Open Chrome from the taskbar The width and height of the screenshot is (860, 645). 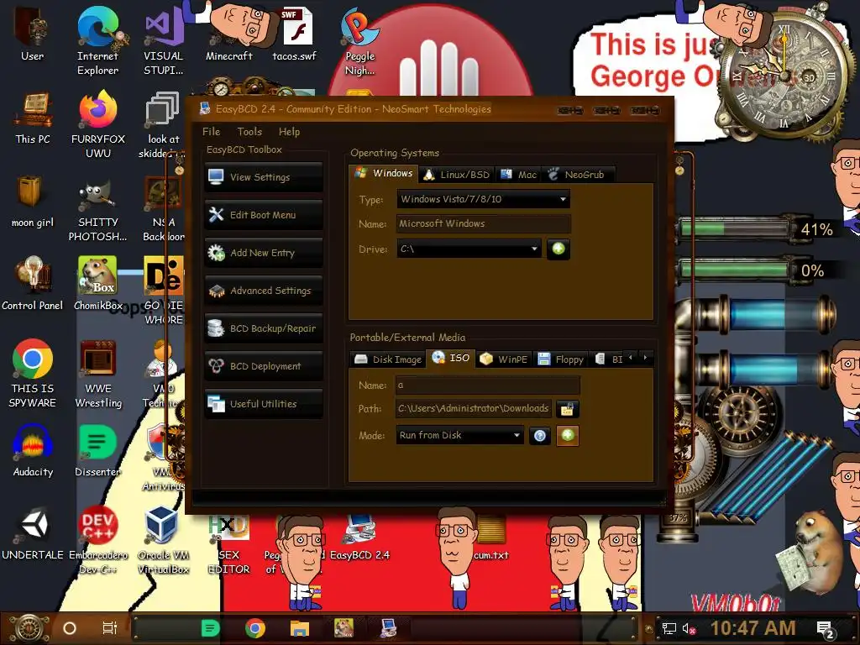(x=255, y=628)
